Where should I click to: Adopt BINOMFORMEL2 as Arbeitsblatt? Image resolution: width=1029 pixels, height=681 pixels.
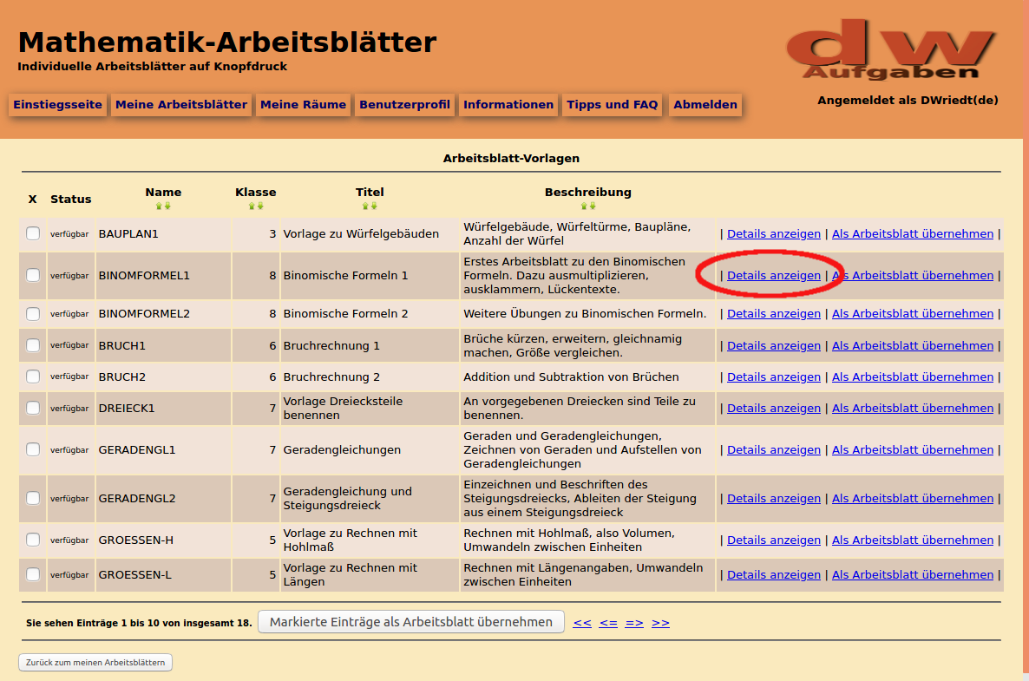click(x=913, y=313)
